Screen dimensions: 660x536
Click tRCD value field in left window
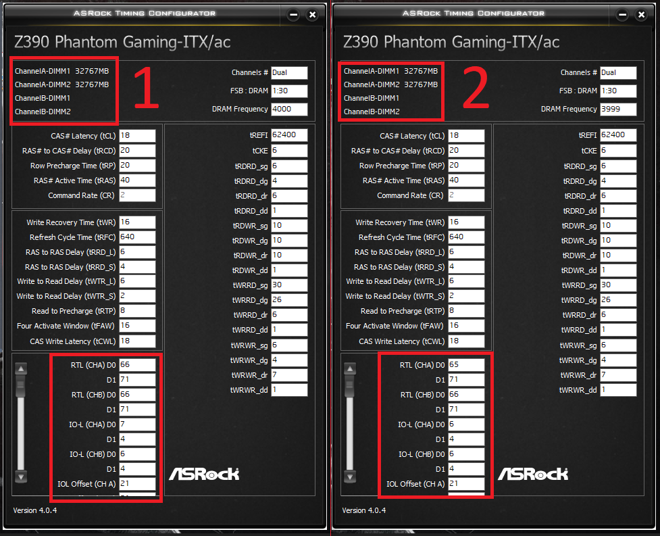[x=137, y=150]
